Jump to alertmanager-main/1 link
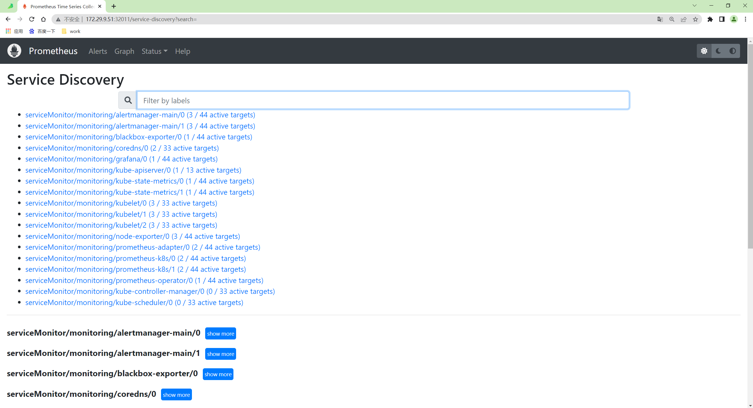753x408 pixels. [140, 126]
